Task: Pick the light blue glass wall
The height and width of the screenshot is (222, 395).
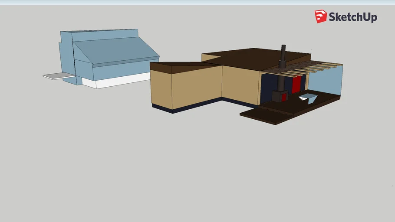Action: point(325,80)
